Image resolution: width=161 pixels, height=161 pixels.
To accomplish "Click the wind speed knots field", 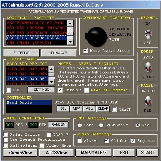I will [33, 125].
